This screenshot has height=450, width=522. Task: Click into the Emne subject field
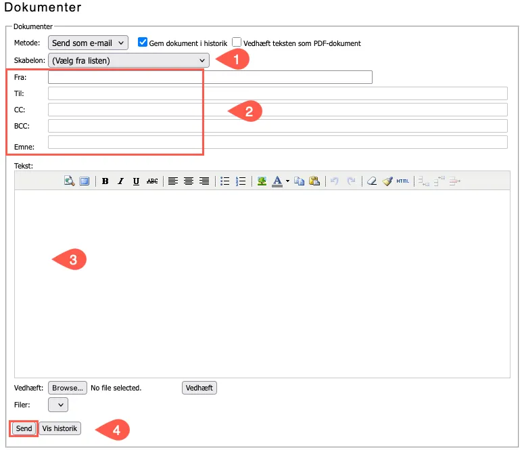[277, 142]
